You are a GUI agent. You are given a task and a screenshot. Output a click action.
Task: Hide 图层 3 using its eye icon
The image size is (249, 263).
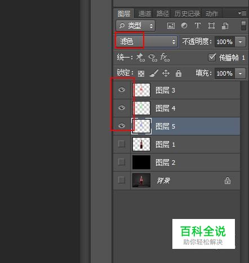(x=122, y=90)
